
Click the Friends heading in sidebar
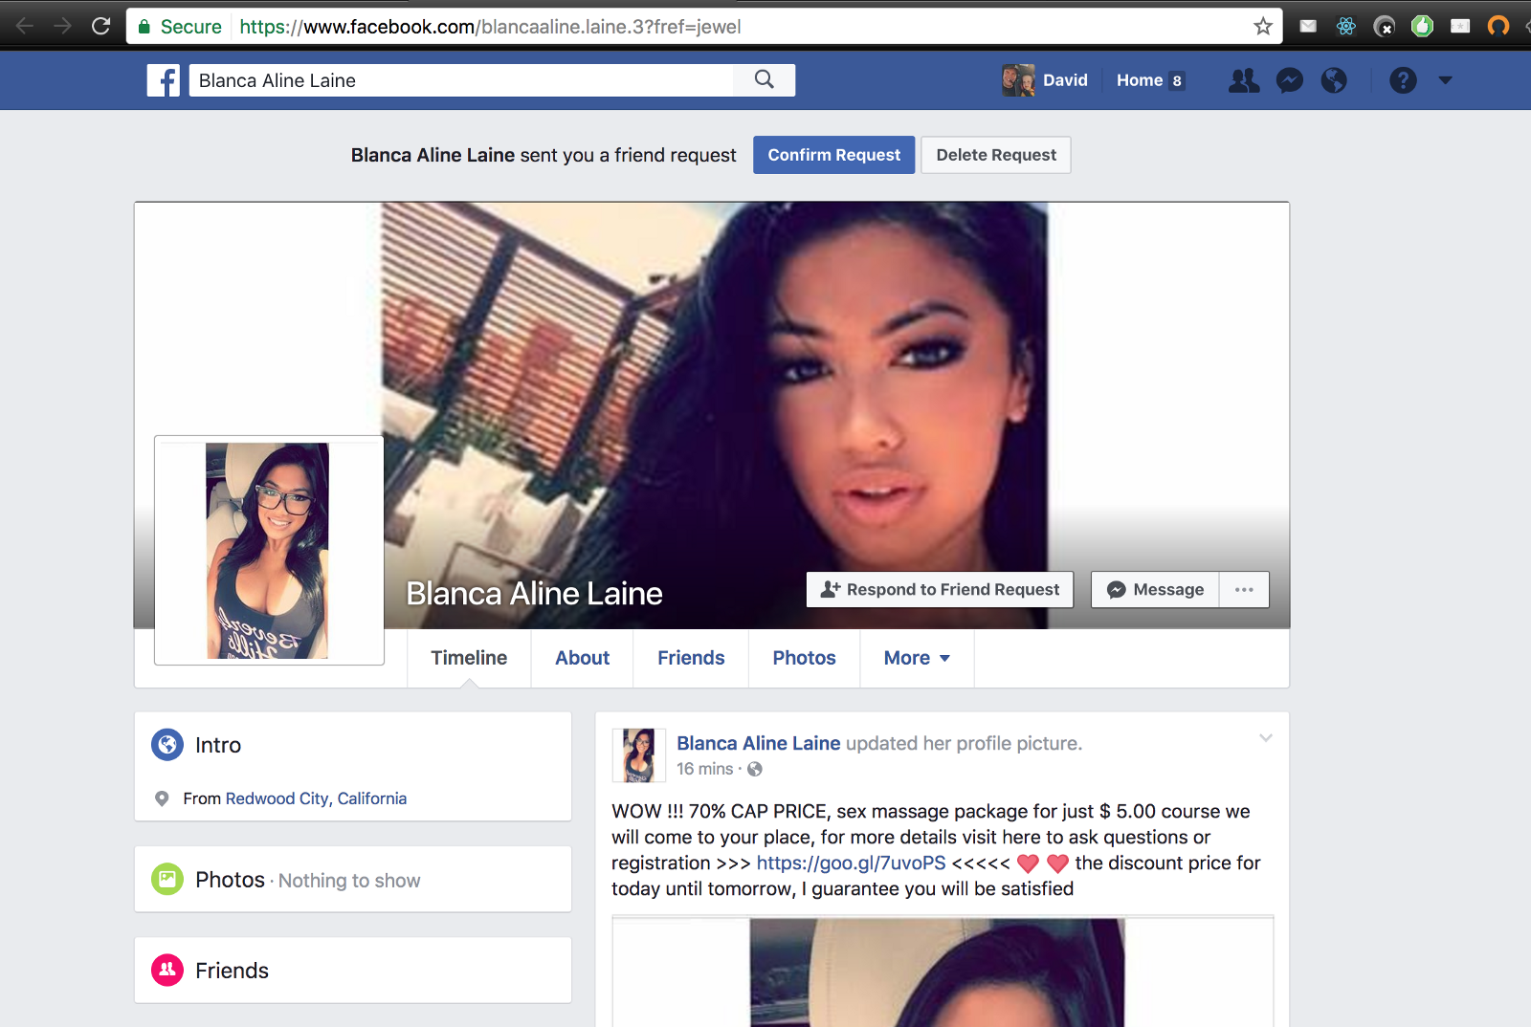tap(232, 971)
